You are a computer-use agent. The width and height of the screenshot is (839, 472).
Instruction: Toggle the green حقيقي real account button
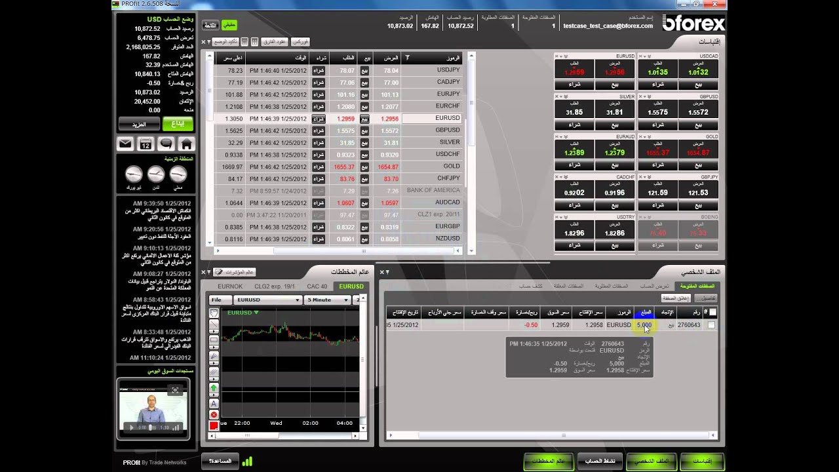pyautogui.click(x=229, y=25)
